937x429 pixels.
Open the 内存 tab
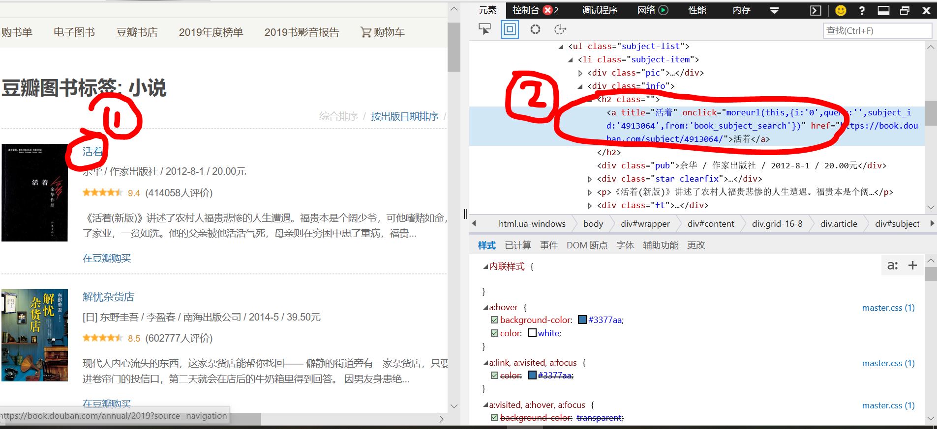tap(741, 10)
